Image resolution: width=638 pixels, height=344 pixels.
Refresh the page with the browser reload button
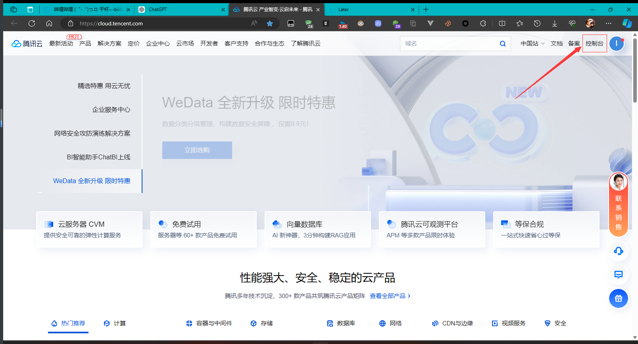tap(32, 23)
